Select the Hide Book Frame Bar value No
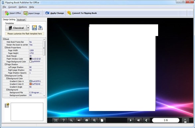 (36, 42)
